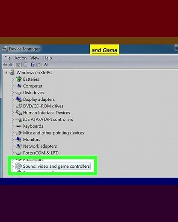Click the Computer category icon
Screen dimensions: 178x222
tap(19, 86)
